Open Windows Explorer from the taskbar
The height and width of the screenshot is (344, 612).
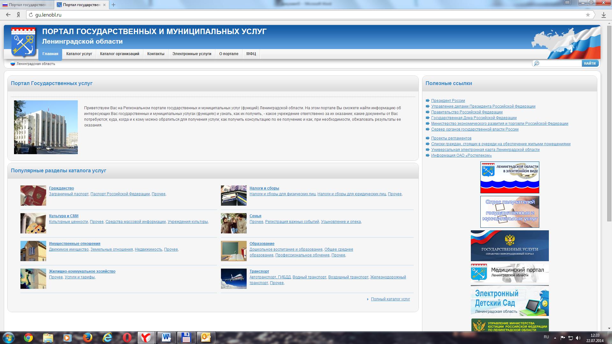48,338
